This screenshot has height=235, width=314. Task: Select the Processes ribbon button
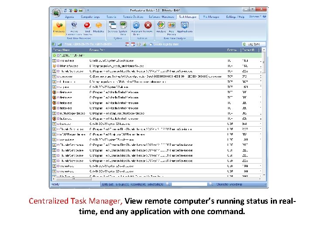point(59,28)
